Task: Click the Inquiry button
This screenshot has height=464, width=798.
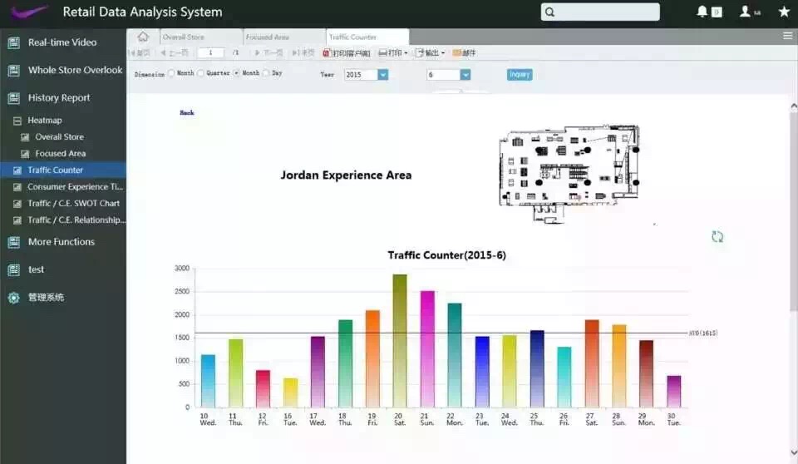Action: pos(520,74)
